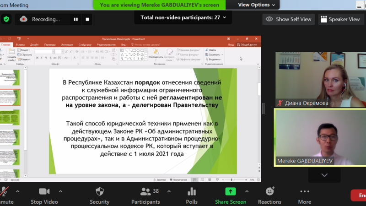Open the Polls window
Screen dimensions: 366x206
coord(192,195)
